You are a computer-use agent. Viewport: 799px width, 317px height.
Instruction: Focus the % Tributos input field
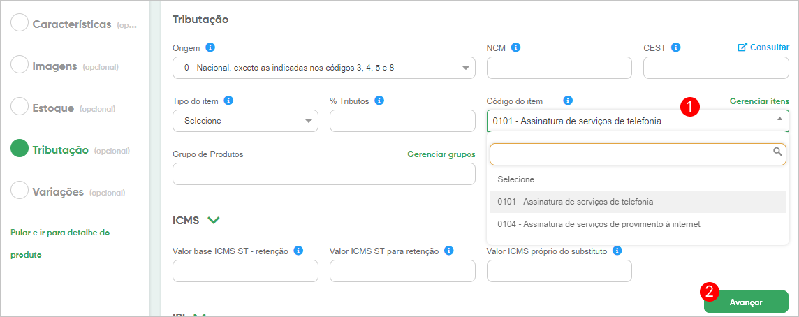coord(402,121)
